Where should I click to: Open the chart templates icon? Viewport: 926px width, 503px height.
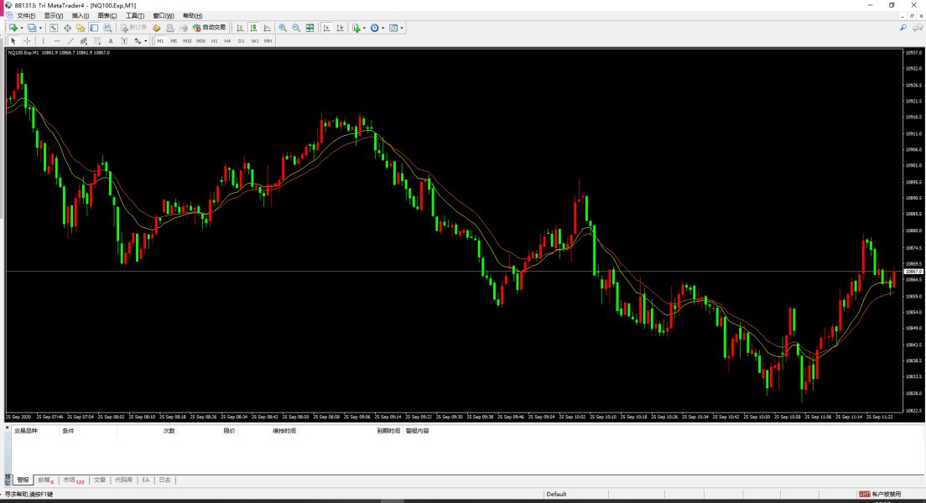(393, 28)
